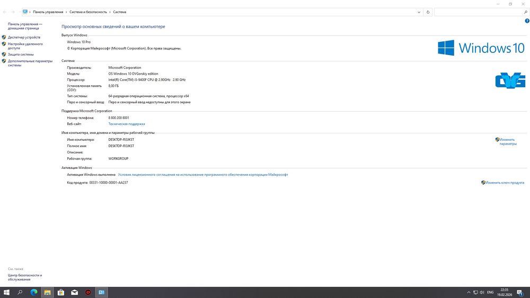Open 'Центр безопасности и обслуживания' link

click(25, 277)
